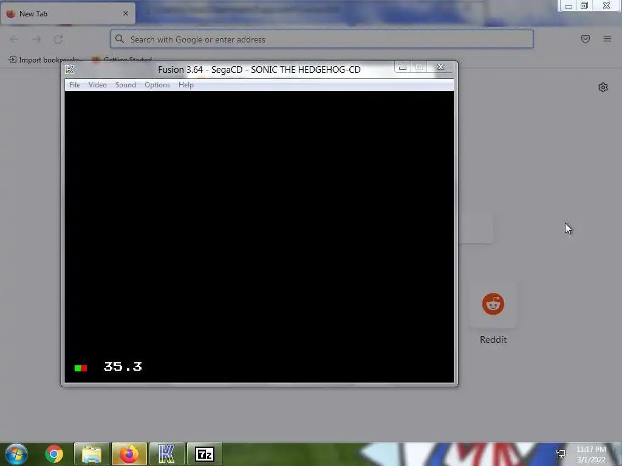Switch to Fusion emulator taskbar button
This screenshot has height=466, width=622.
166,454
